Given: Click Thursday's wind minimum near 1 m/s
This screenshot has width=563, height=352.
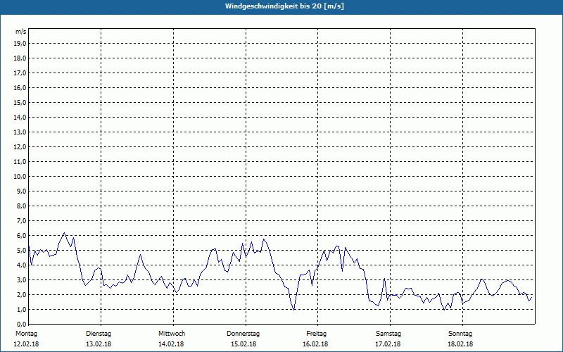Looking at the screenshot, I should point(294,310).
